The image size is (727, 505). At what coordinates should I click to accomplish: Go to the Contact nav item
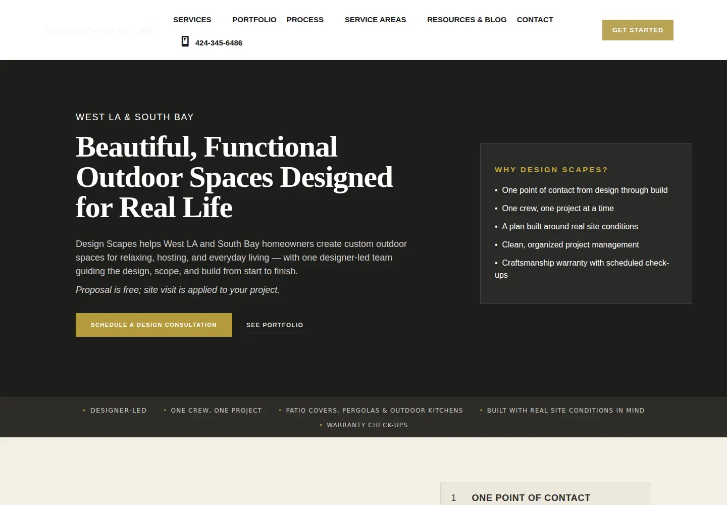point(535,20)
